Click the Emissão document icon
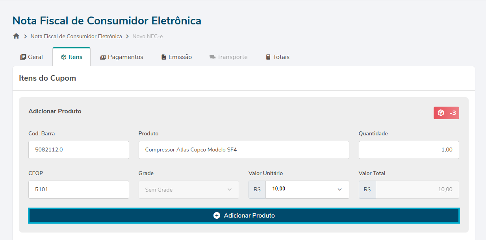This screenshot has width=486, height=240. 164,57
